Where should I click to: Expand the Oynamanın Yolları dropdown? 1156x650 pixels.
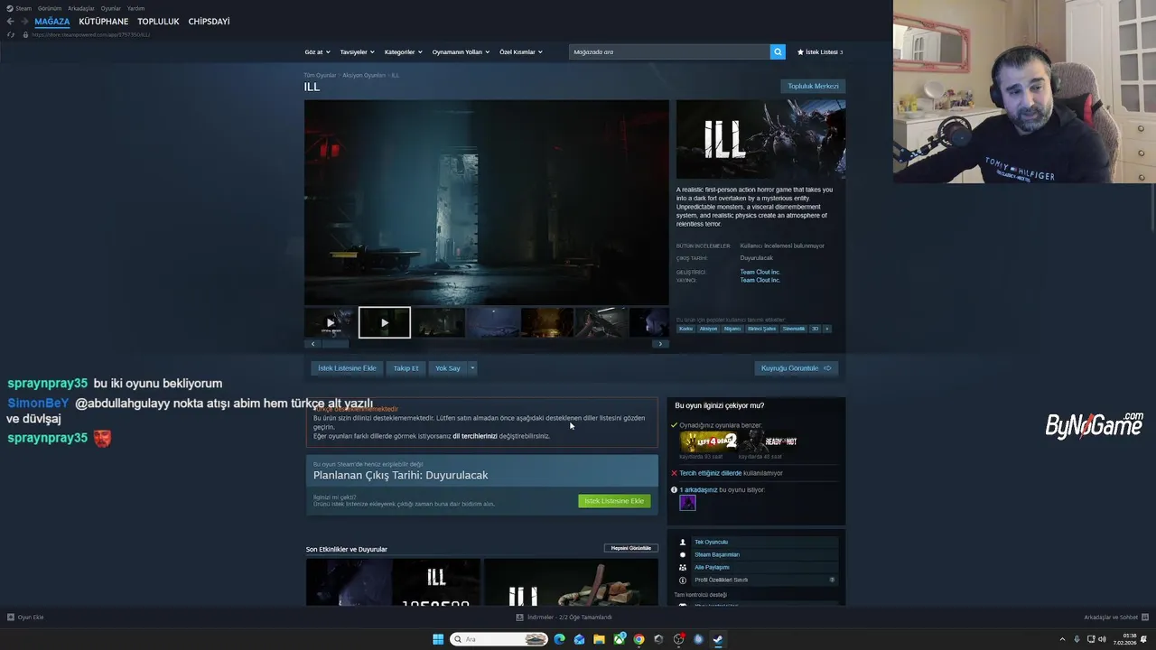pos(461,52)
